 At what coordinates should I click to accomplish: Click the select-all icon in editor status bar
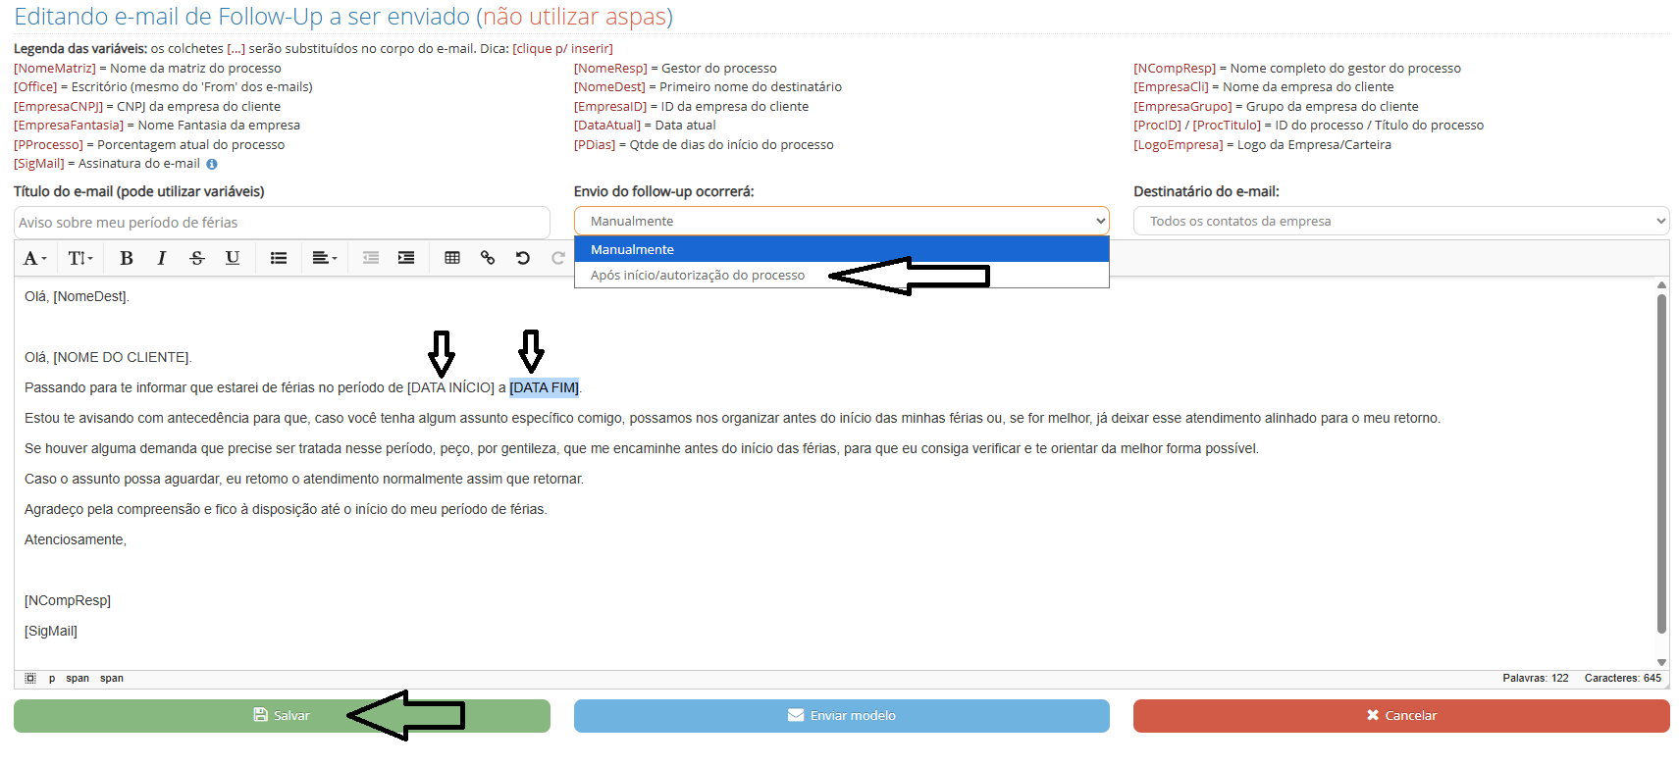(x=30, y=679)
